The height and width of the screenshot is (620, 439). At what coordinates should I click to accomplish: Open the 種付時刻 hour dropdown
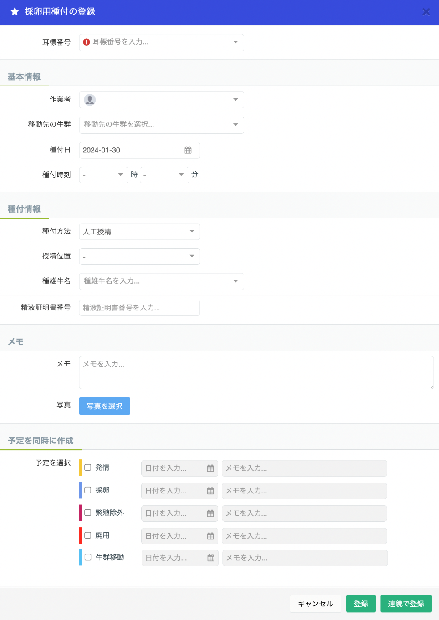click(x=104, y=175)
